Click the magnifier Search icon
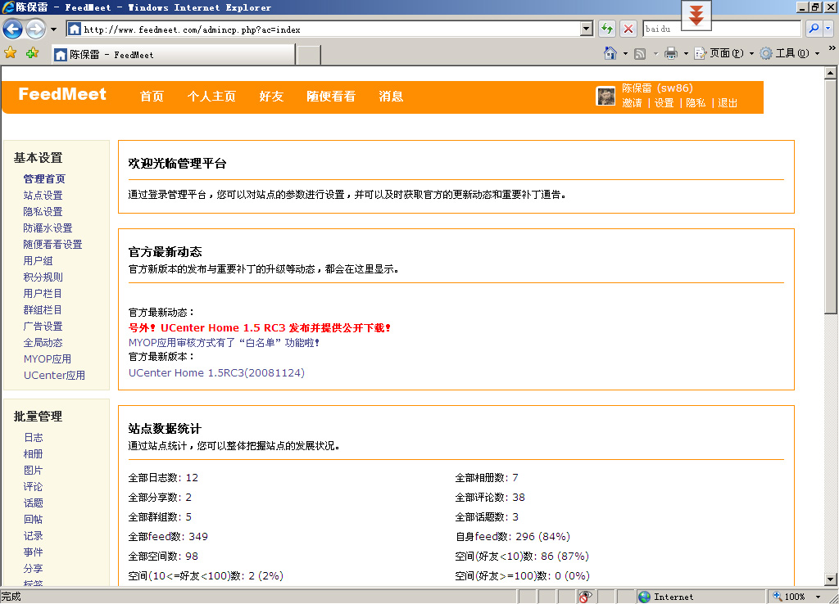 814,29
